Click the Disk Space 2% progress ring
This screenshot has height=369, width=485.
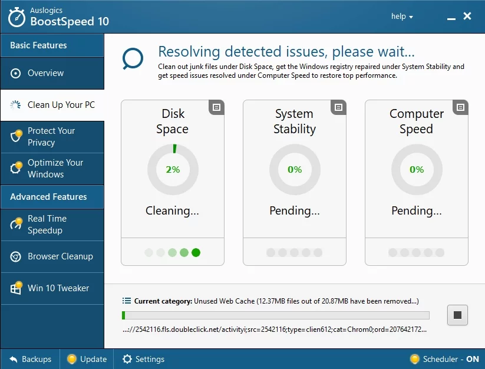173,169
